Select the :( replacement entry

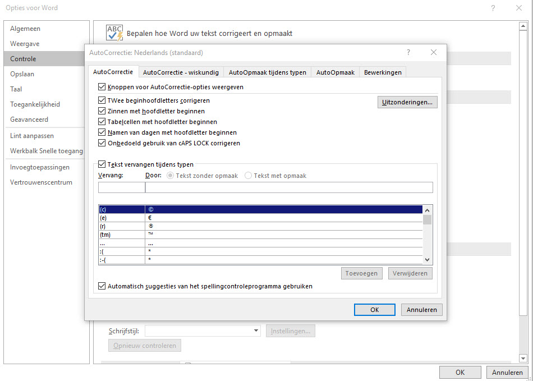click(x=261, y=251)
